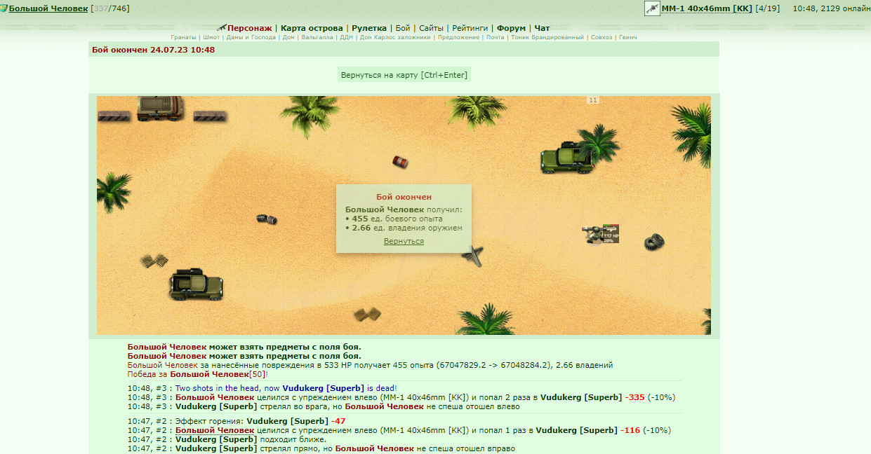Screen dimensions: 871x454
Task: Open the Бой menu item
Action: [403, 28]
